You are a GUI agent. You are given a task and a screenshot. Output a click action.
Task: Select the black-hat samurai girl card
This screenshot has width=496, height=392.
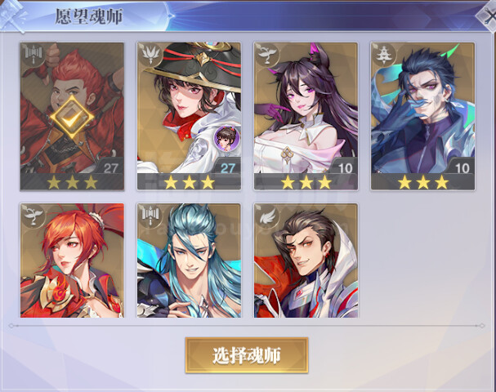click(x=189, y=116)
